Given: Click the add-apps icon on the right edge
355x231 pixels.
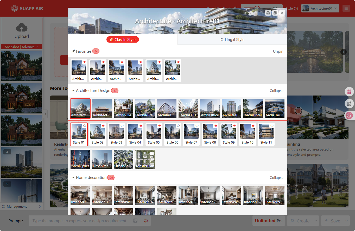Looking at the screenshot, I should (x=349, y=104).
